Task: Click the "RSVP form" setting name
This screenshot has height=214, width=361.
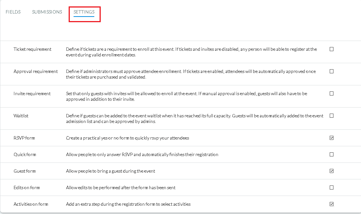Action: point(24,138)
